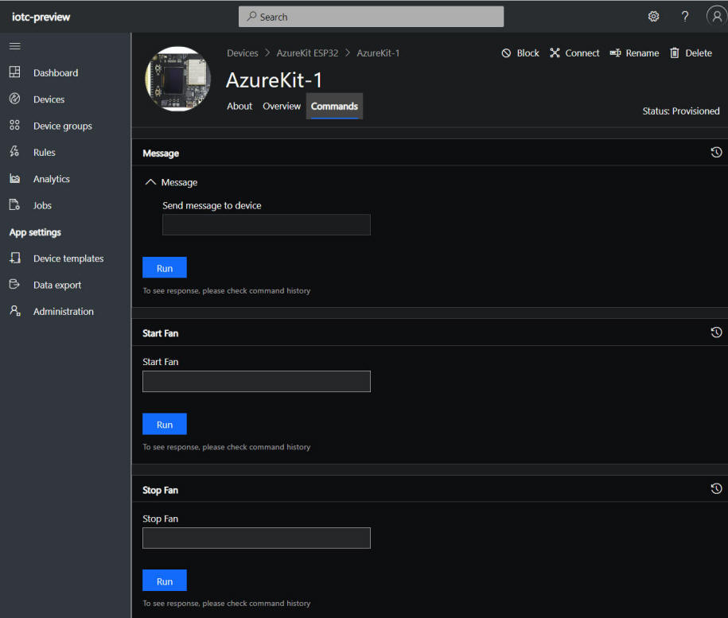Select the Commands tab

(x=334, y=107)
